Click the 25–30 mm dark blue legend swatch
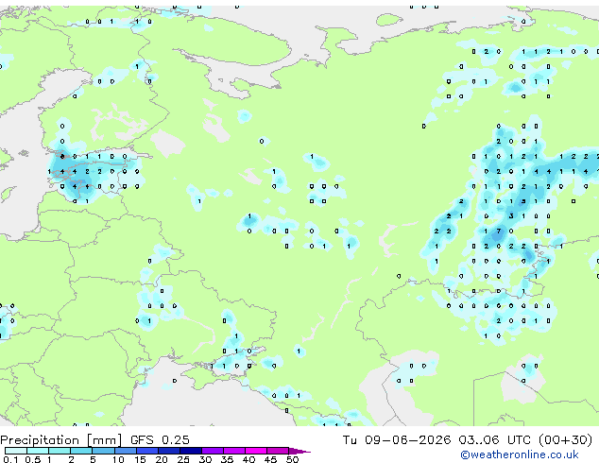This screenshot has width=599, height=463. [191, 451]
